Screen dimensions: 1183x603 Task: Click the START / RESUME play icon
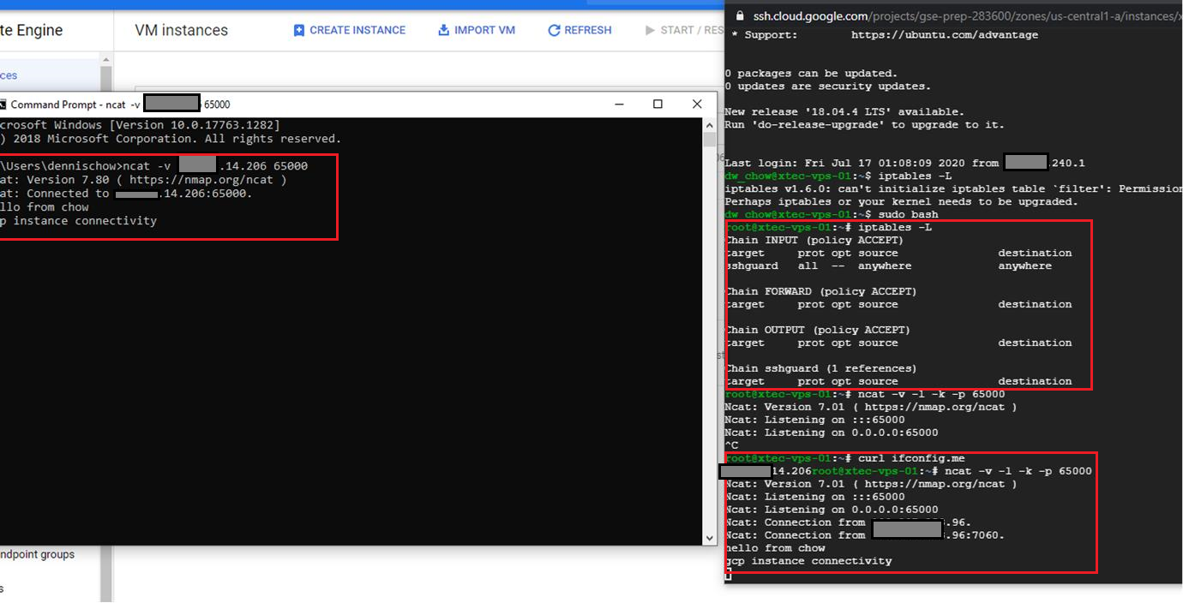tap(651, 30)
